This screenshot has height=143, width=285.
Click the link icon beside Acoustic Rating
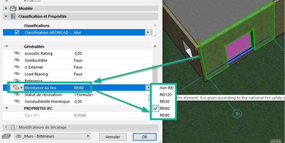point(17,54)
